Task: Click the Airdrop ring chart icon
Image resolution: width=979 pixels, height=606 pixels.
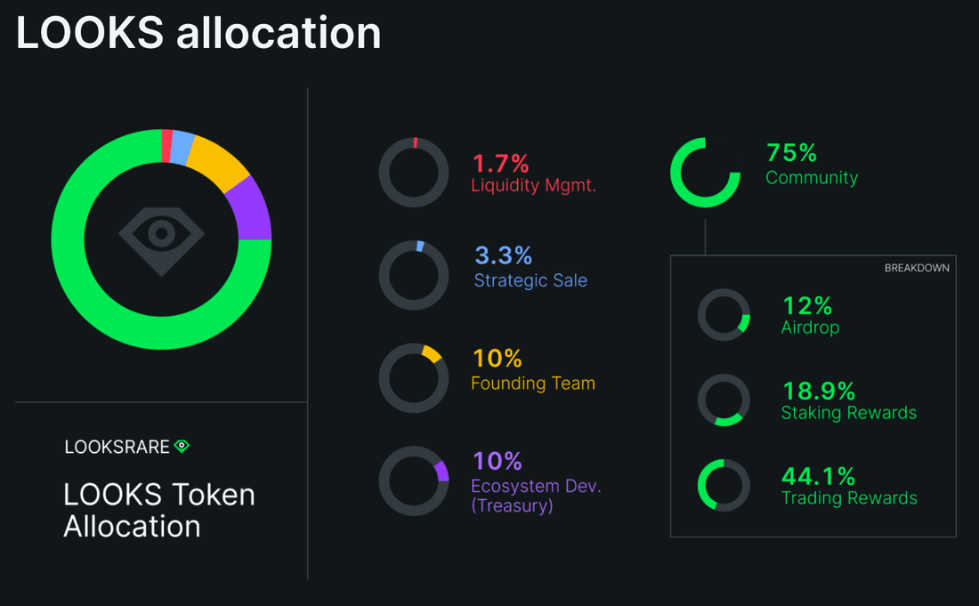Action: click(x=724, y=314)
